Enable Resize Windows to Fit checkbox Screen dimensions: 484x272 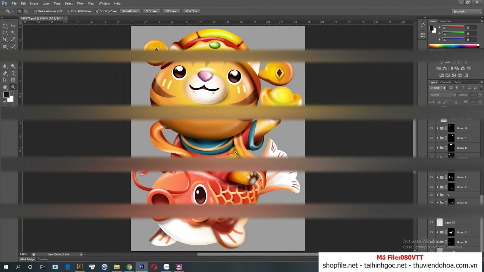click(x=36, y=11)
